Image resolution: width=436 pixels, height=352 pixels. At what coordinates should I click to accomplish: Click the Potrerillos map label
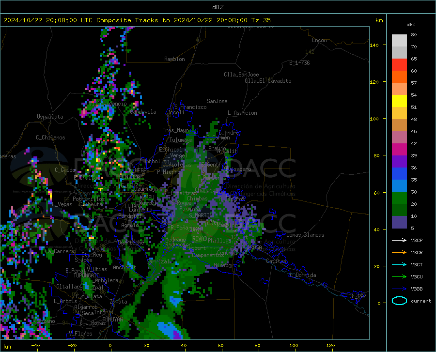(89, 199)
